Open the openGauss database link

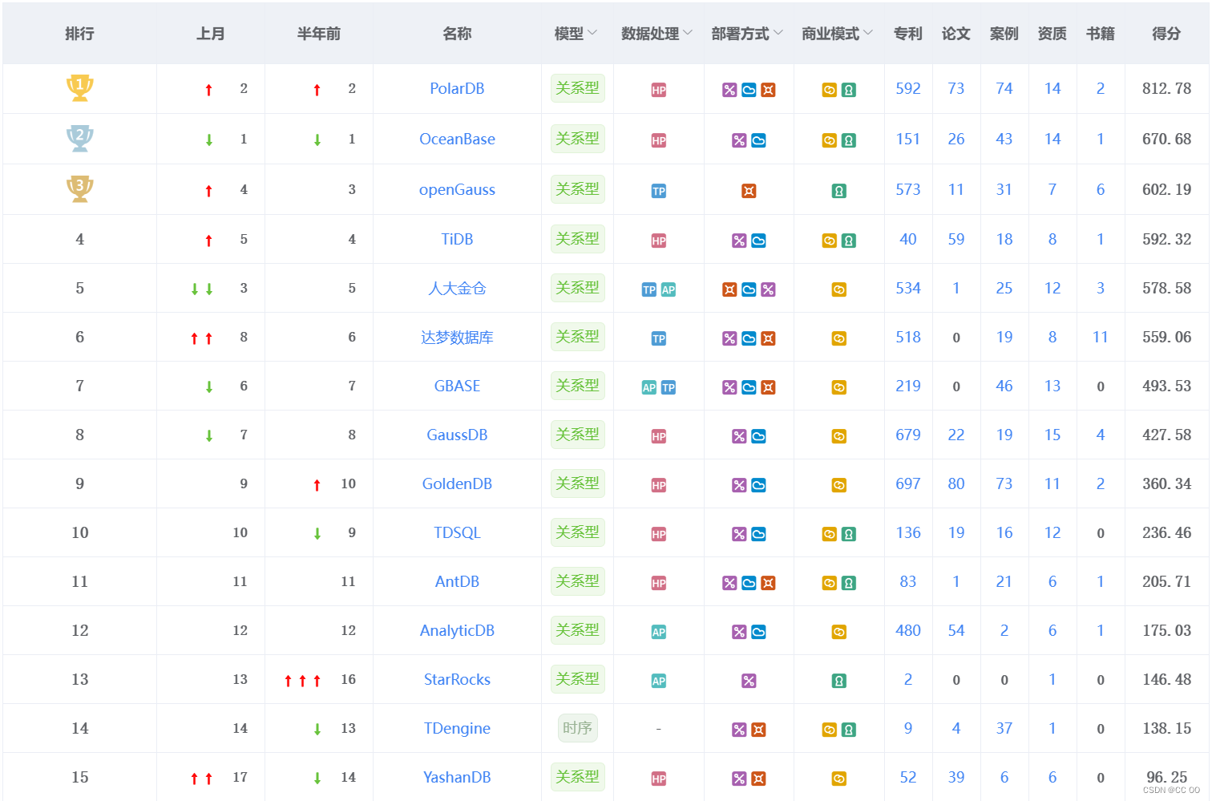pyautogui.click(x=457, y=189)
